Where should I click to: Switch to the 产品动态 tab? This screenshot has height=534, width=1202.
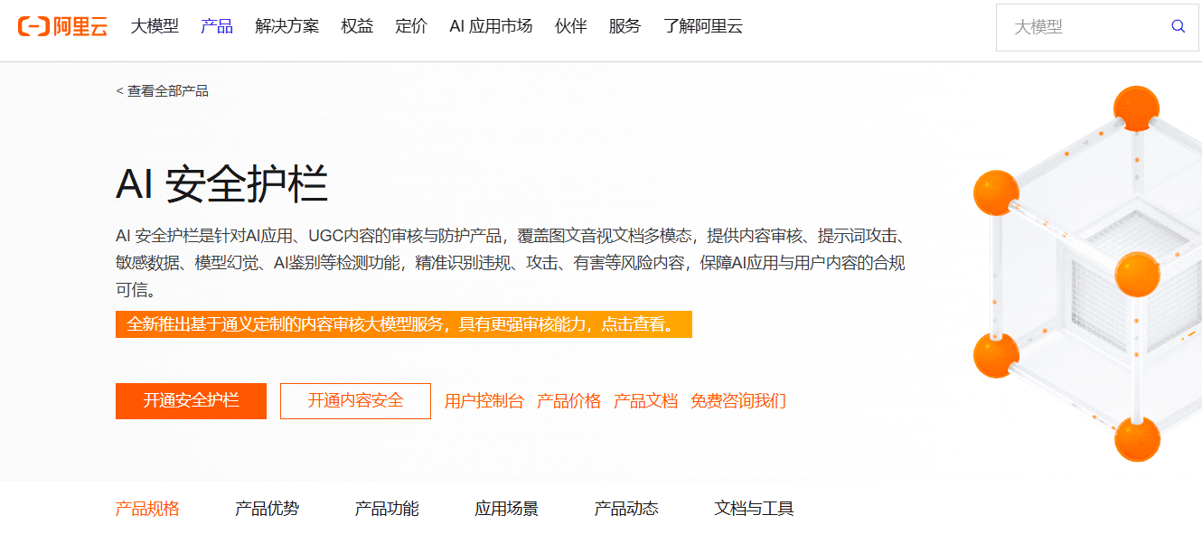point(626,509)
